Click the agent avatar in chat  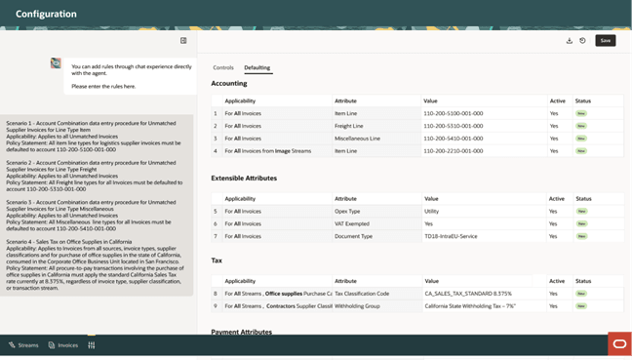click(x=56, y=62)
